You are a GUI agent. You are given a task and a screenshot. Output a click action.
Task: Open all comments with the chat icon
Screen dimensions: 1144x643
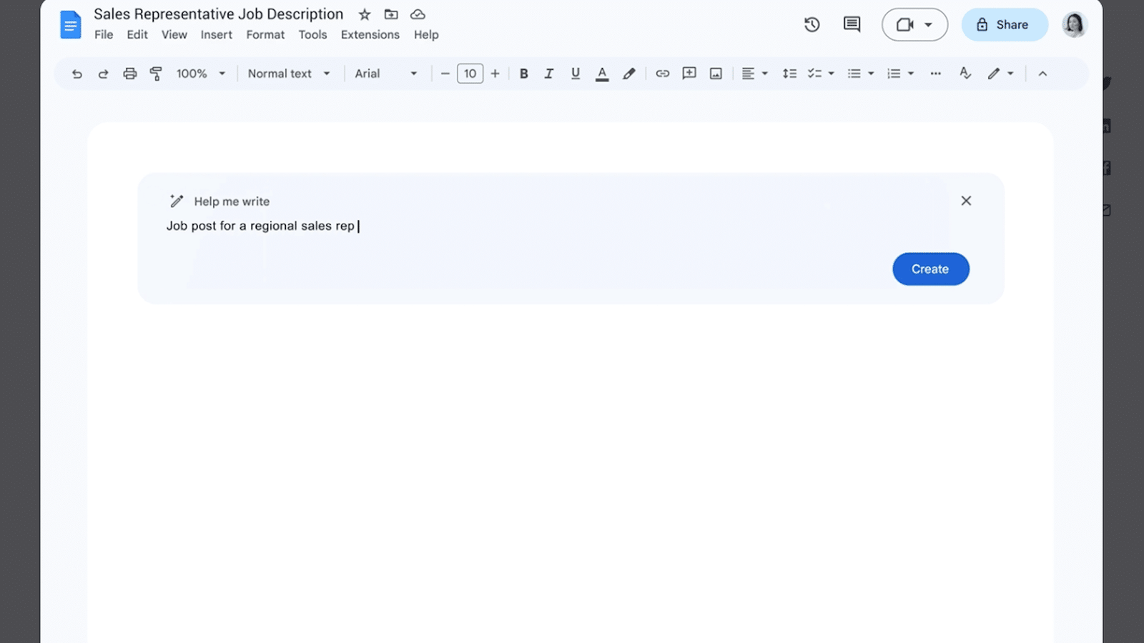click(x=851, y=24)
